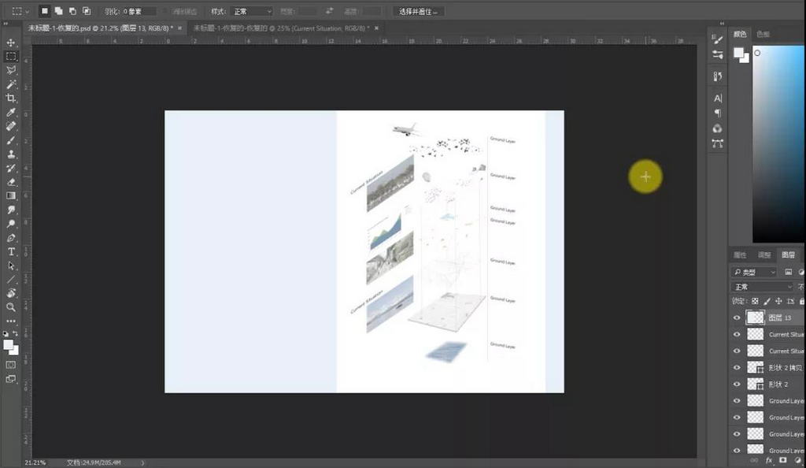Select the Gradient tool

click(x=11, y=195)
